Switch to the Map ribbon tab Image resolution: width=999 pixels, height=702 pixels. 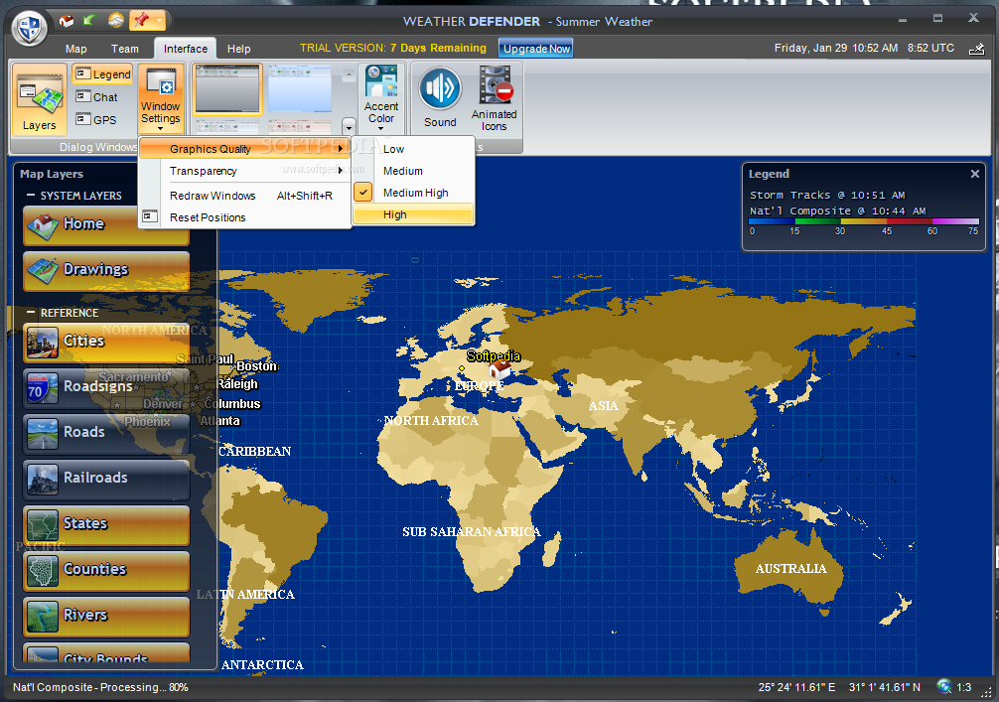pos(75,49)
